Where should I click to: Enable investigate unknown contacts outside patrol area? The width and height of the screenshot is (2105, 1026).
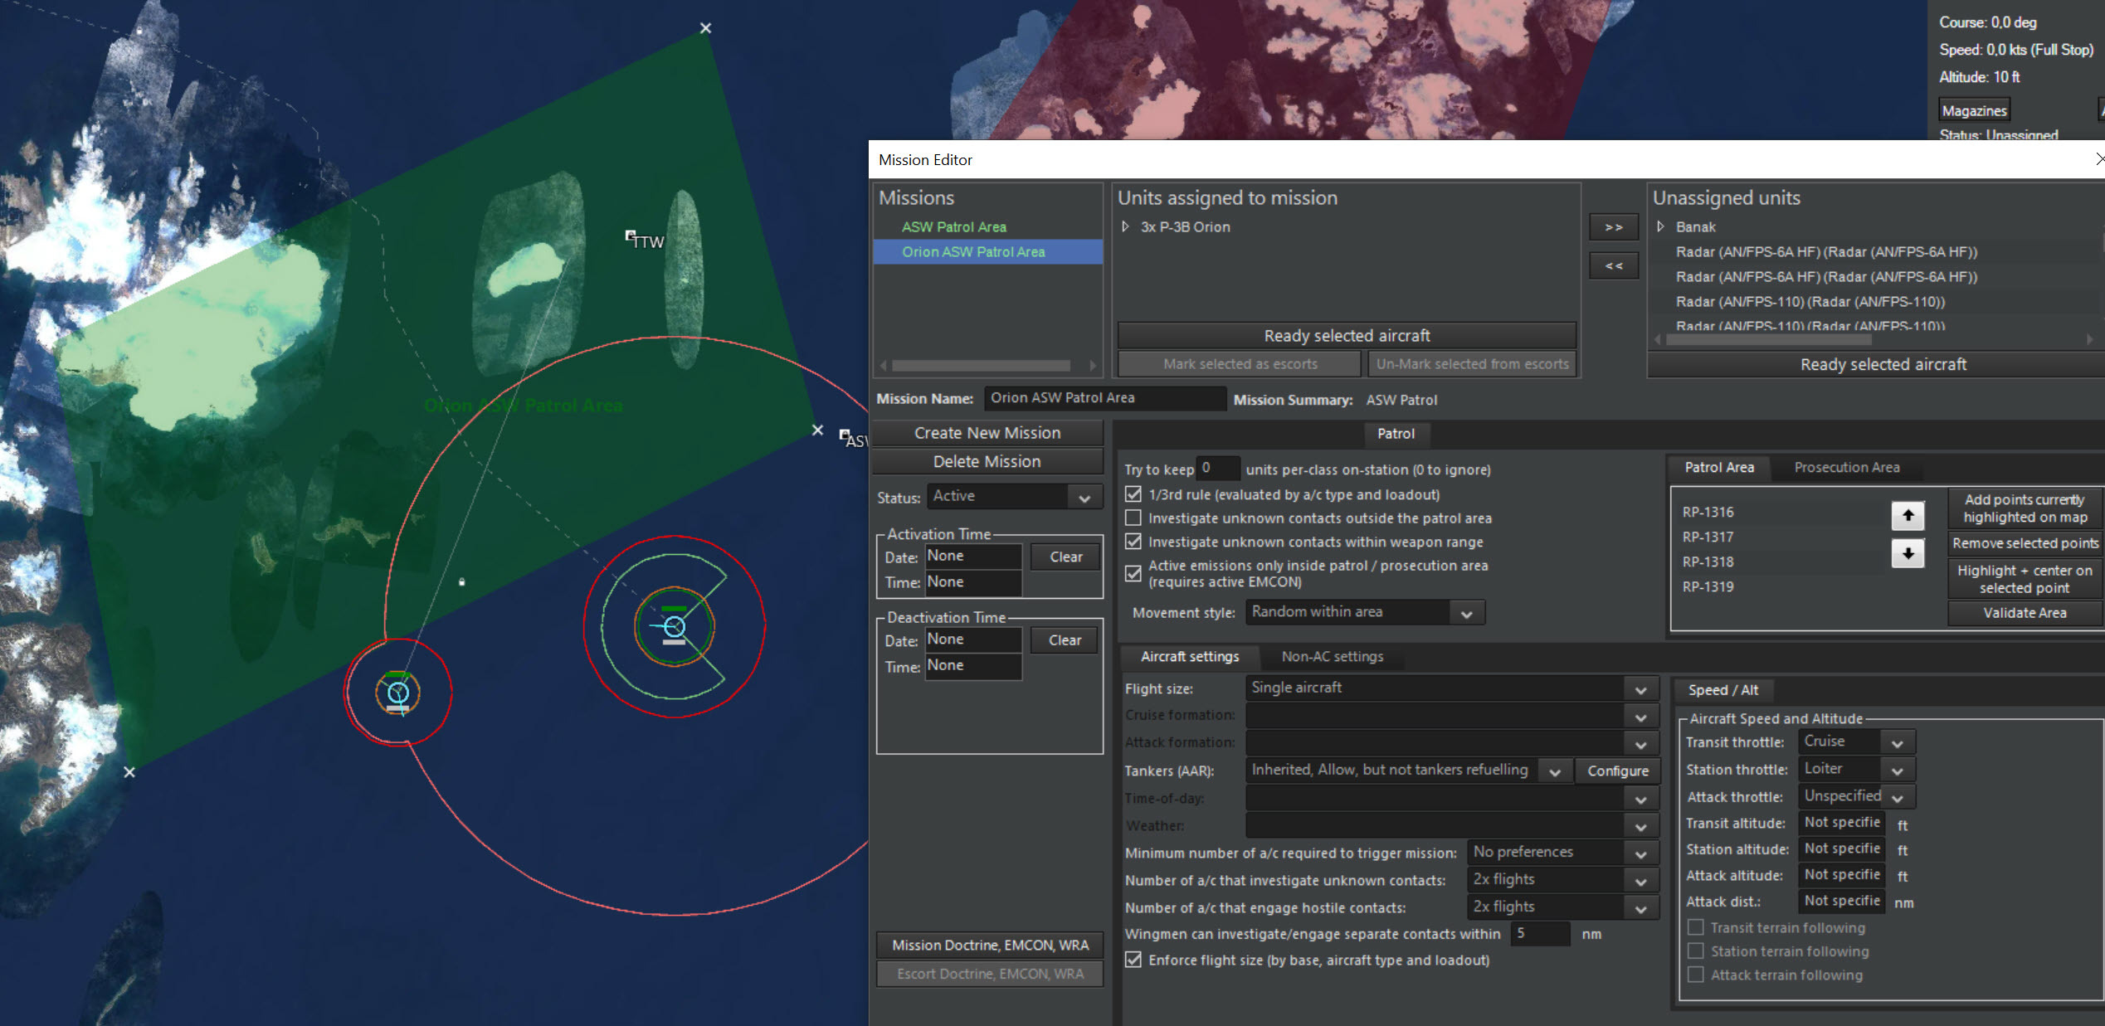[1133, 518]
